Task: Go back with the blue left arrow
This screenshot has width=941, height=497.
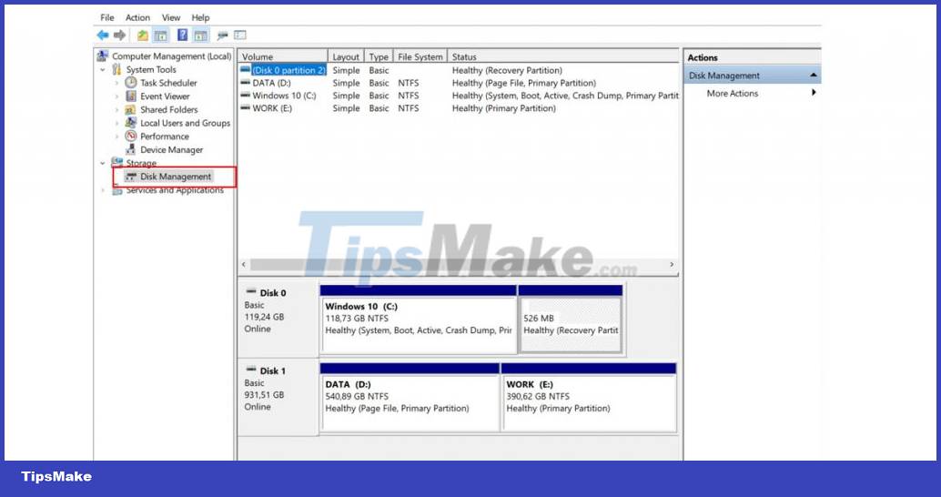Action: (x=103, y=35)
